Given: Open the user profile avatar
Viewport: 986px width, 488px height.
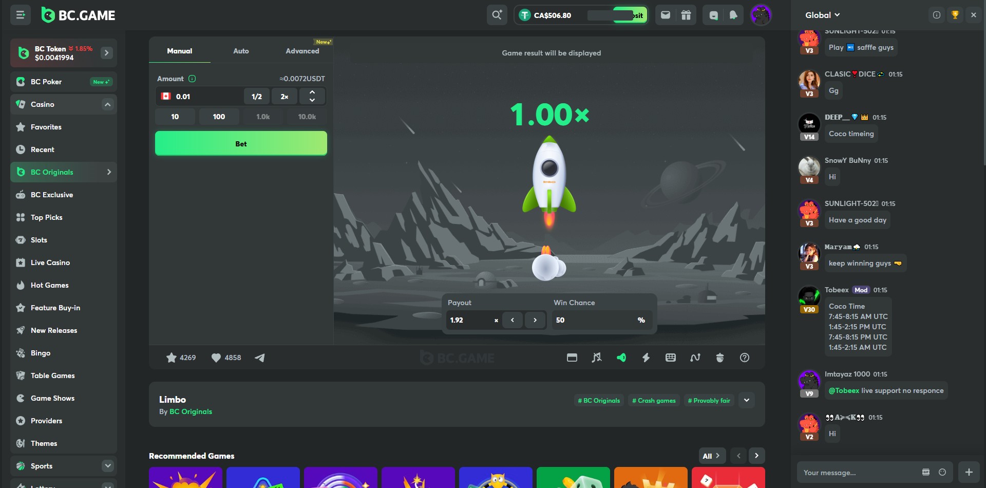Looking at the screenshot, I should pyautogui.click(x=761, y=15).
